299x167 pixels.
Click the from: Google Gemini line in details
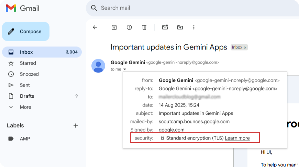(219, 80)
